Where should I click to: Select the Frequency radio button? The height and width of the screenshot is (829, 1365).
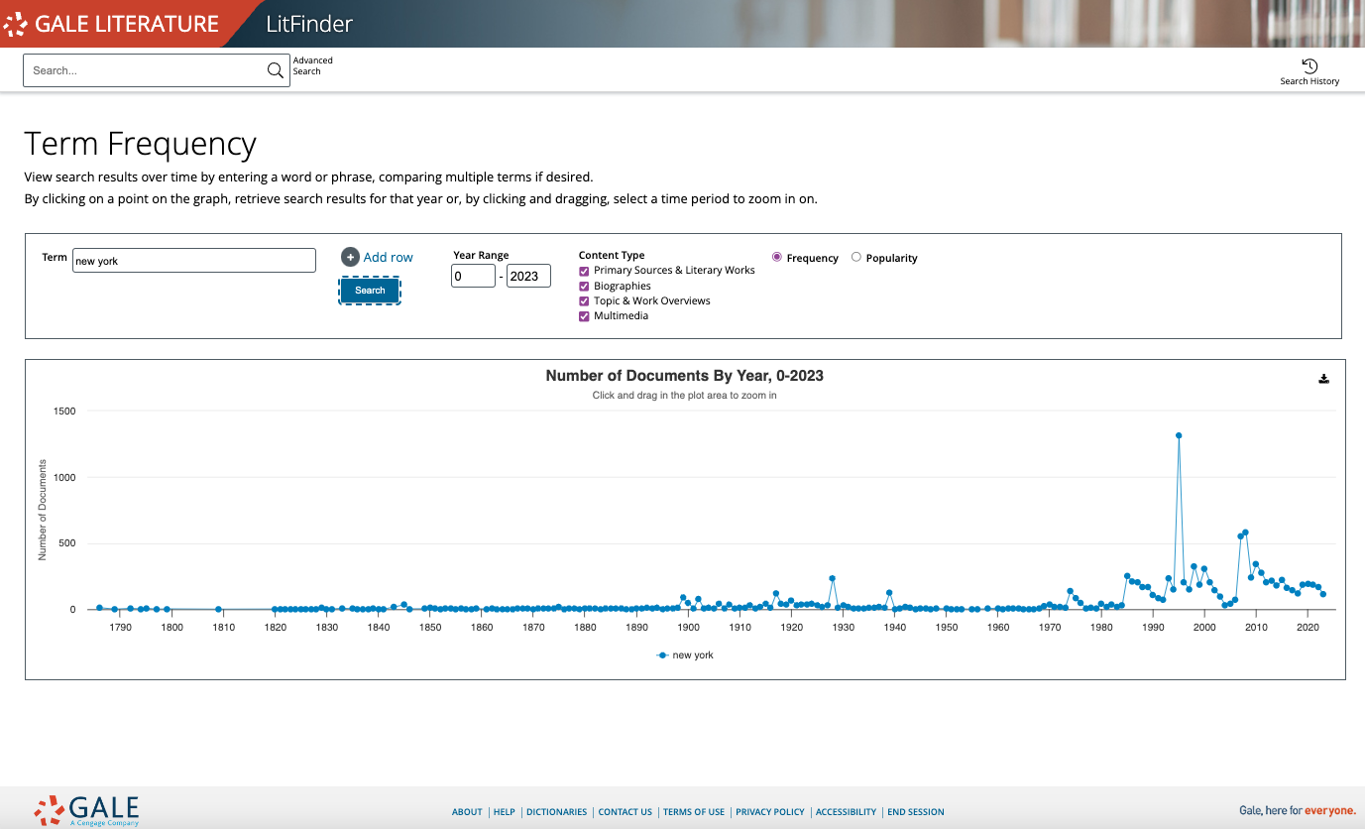pyautogui.click(x=776, y=257)
